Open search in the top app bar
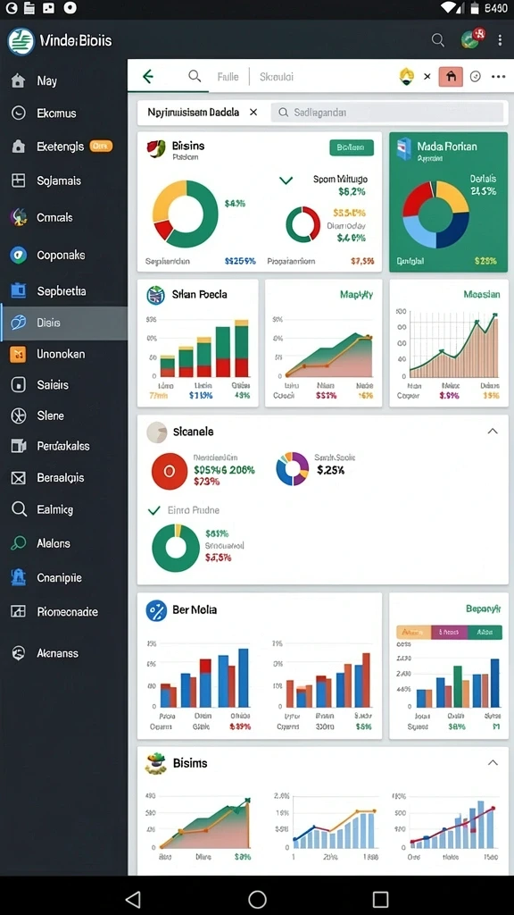 [x=437, y=40]
